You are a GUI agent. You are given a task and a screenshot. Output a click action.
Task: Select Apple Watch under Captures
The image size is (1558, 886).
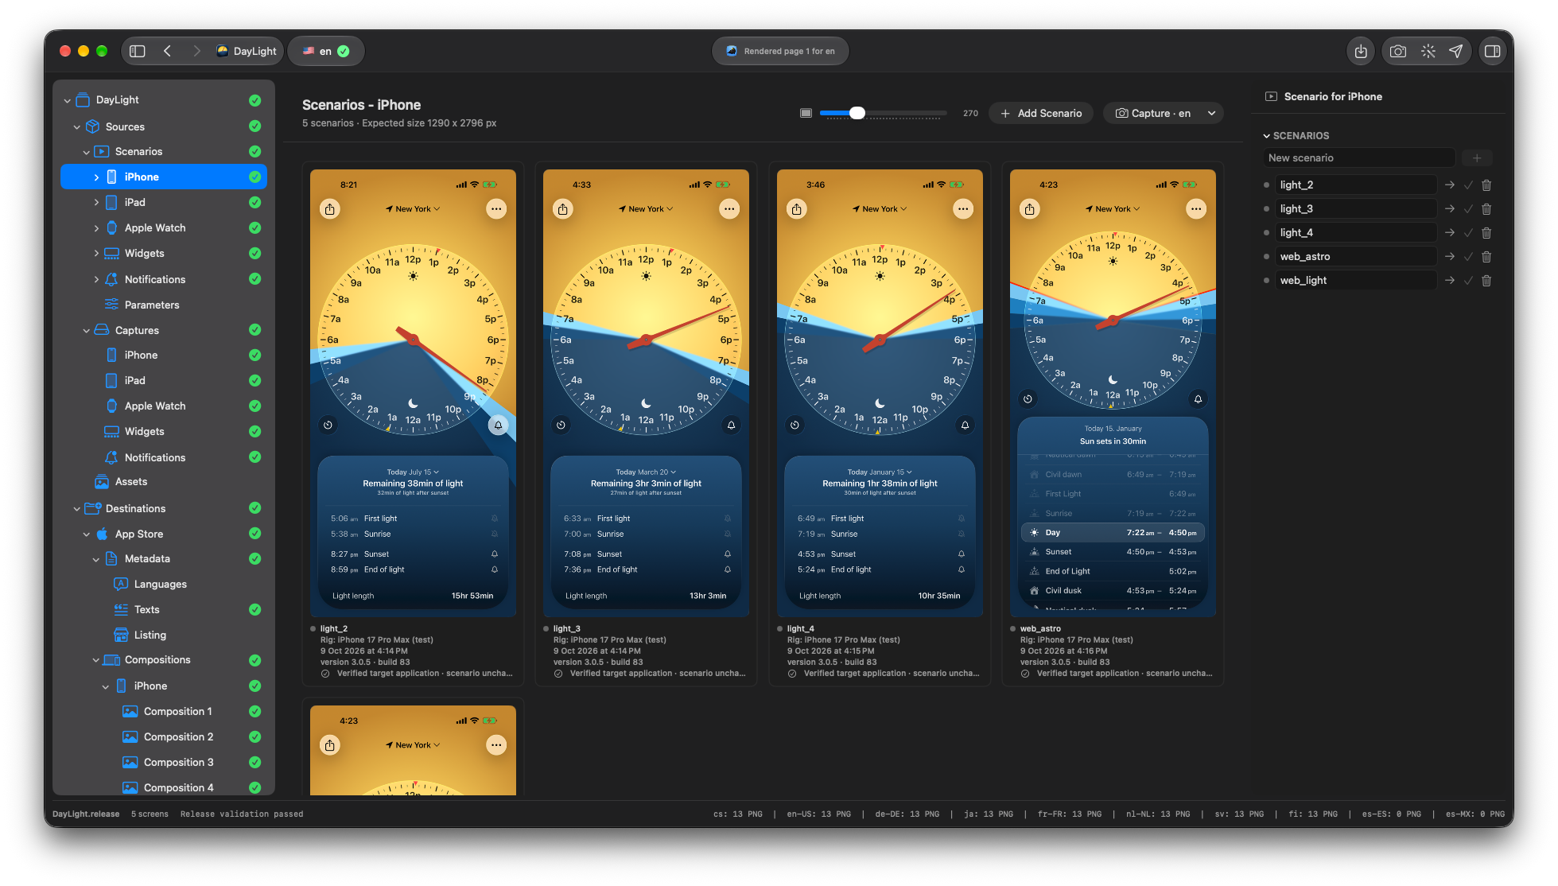pyautogui.click(x=155, y=406)
